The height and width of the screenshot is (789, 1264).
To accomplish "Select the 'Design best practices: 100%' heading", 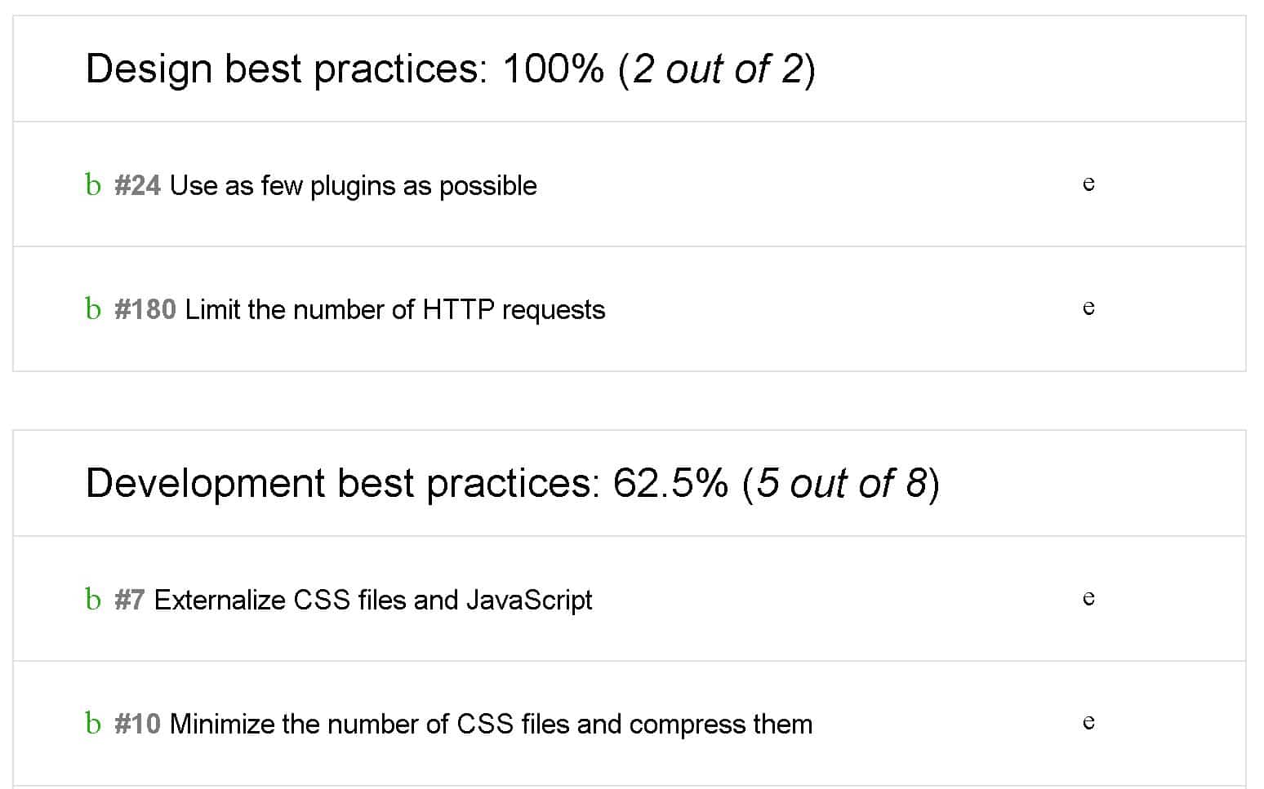I will (450, 69).
